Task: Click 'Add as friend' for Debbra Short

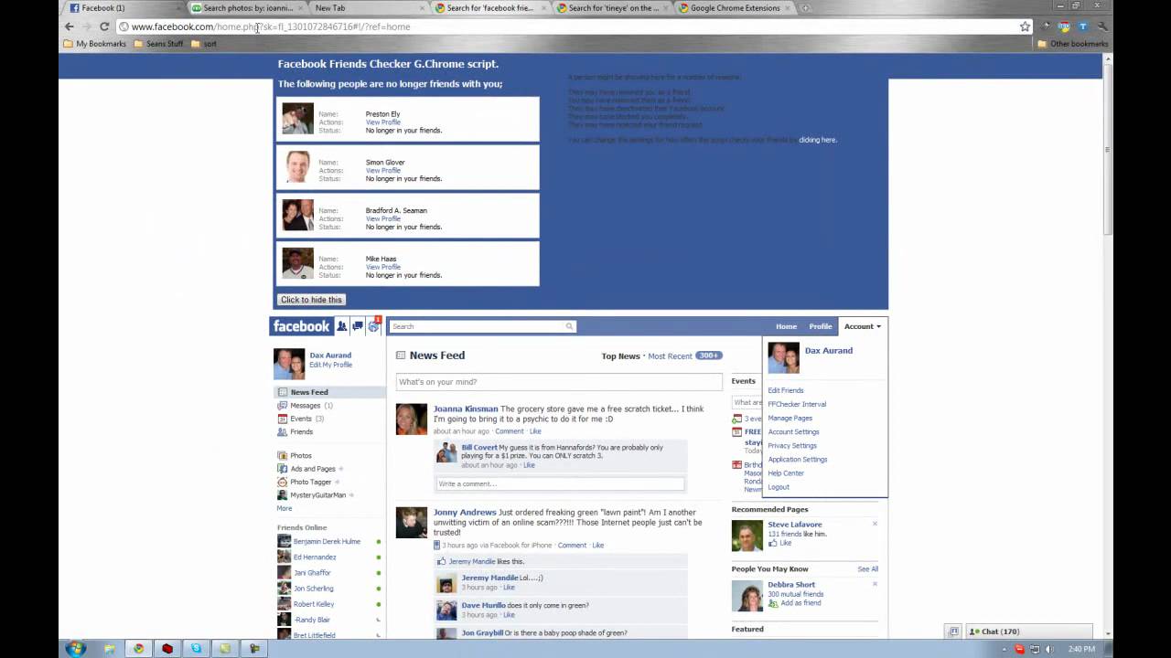Action: pos(800,603)
